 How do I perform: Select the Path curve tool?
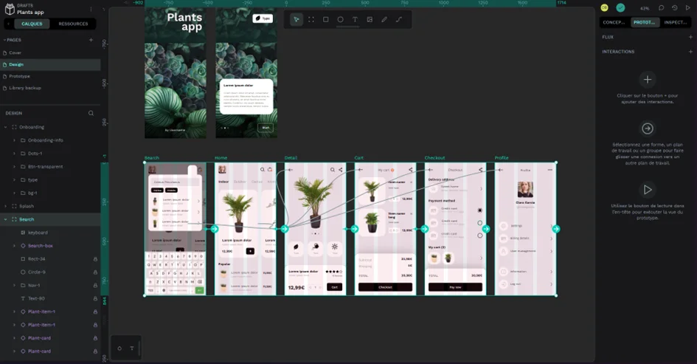click(x=399, y=19)
